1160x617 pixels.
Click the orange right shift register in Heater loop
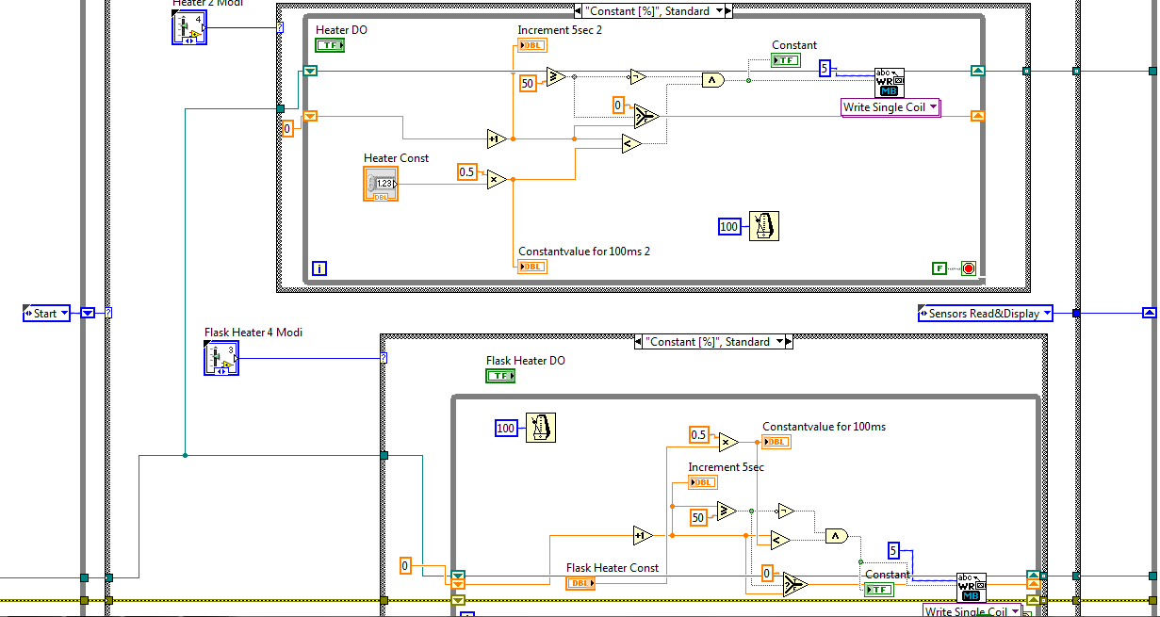coord(977,116)
